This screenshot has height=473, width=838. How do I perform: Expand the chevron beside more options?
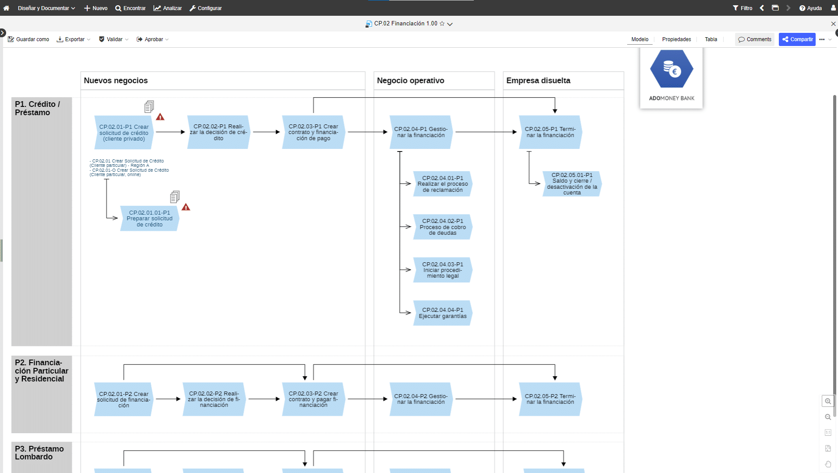tap(830, 39)
